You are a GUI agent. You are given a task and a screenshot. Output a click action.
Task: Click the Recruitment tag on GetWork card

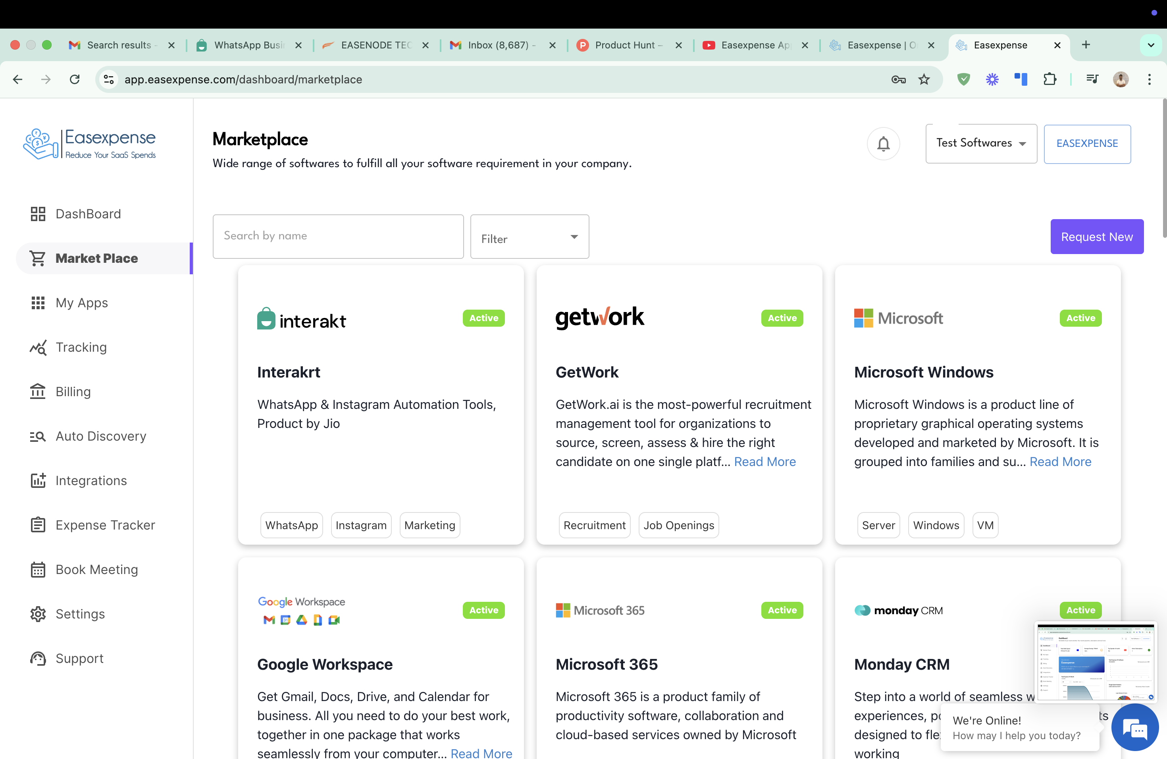pyautogui.click(x=594, y=525)
